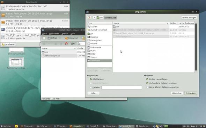The height and width of the screenshot is (128, 206).
Task: Click jan path button in path bar
Action: coord(100,18)
